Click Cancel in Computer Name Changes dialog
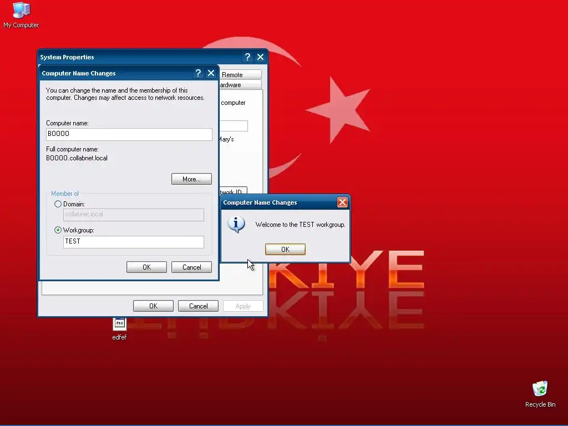This screenshot has width=568, height=426. (x=191, y=267)
